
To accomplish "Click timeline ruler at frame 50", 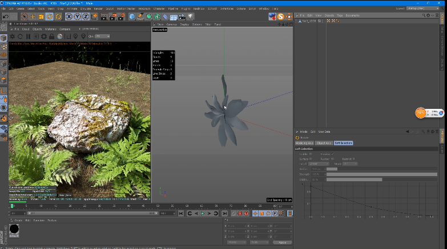I will coord(158,206).
